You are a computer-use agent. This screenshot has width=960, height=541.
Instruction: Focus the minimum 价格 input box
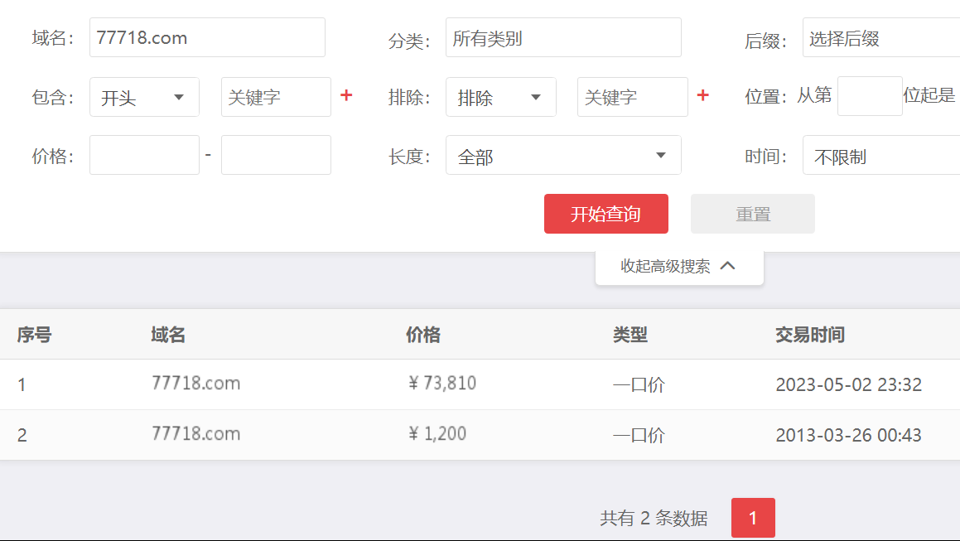[x=144, y=156]
